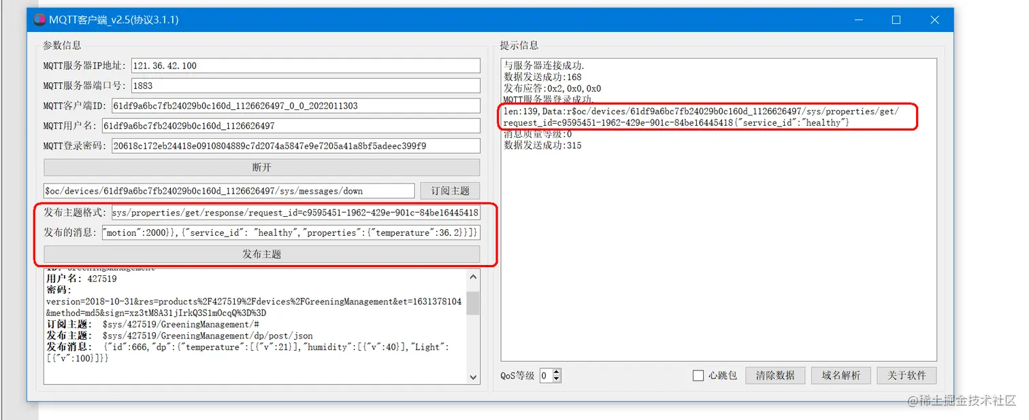Click the scrollbar thumb in notes box

(474, 303)
